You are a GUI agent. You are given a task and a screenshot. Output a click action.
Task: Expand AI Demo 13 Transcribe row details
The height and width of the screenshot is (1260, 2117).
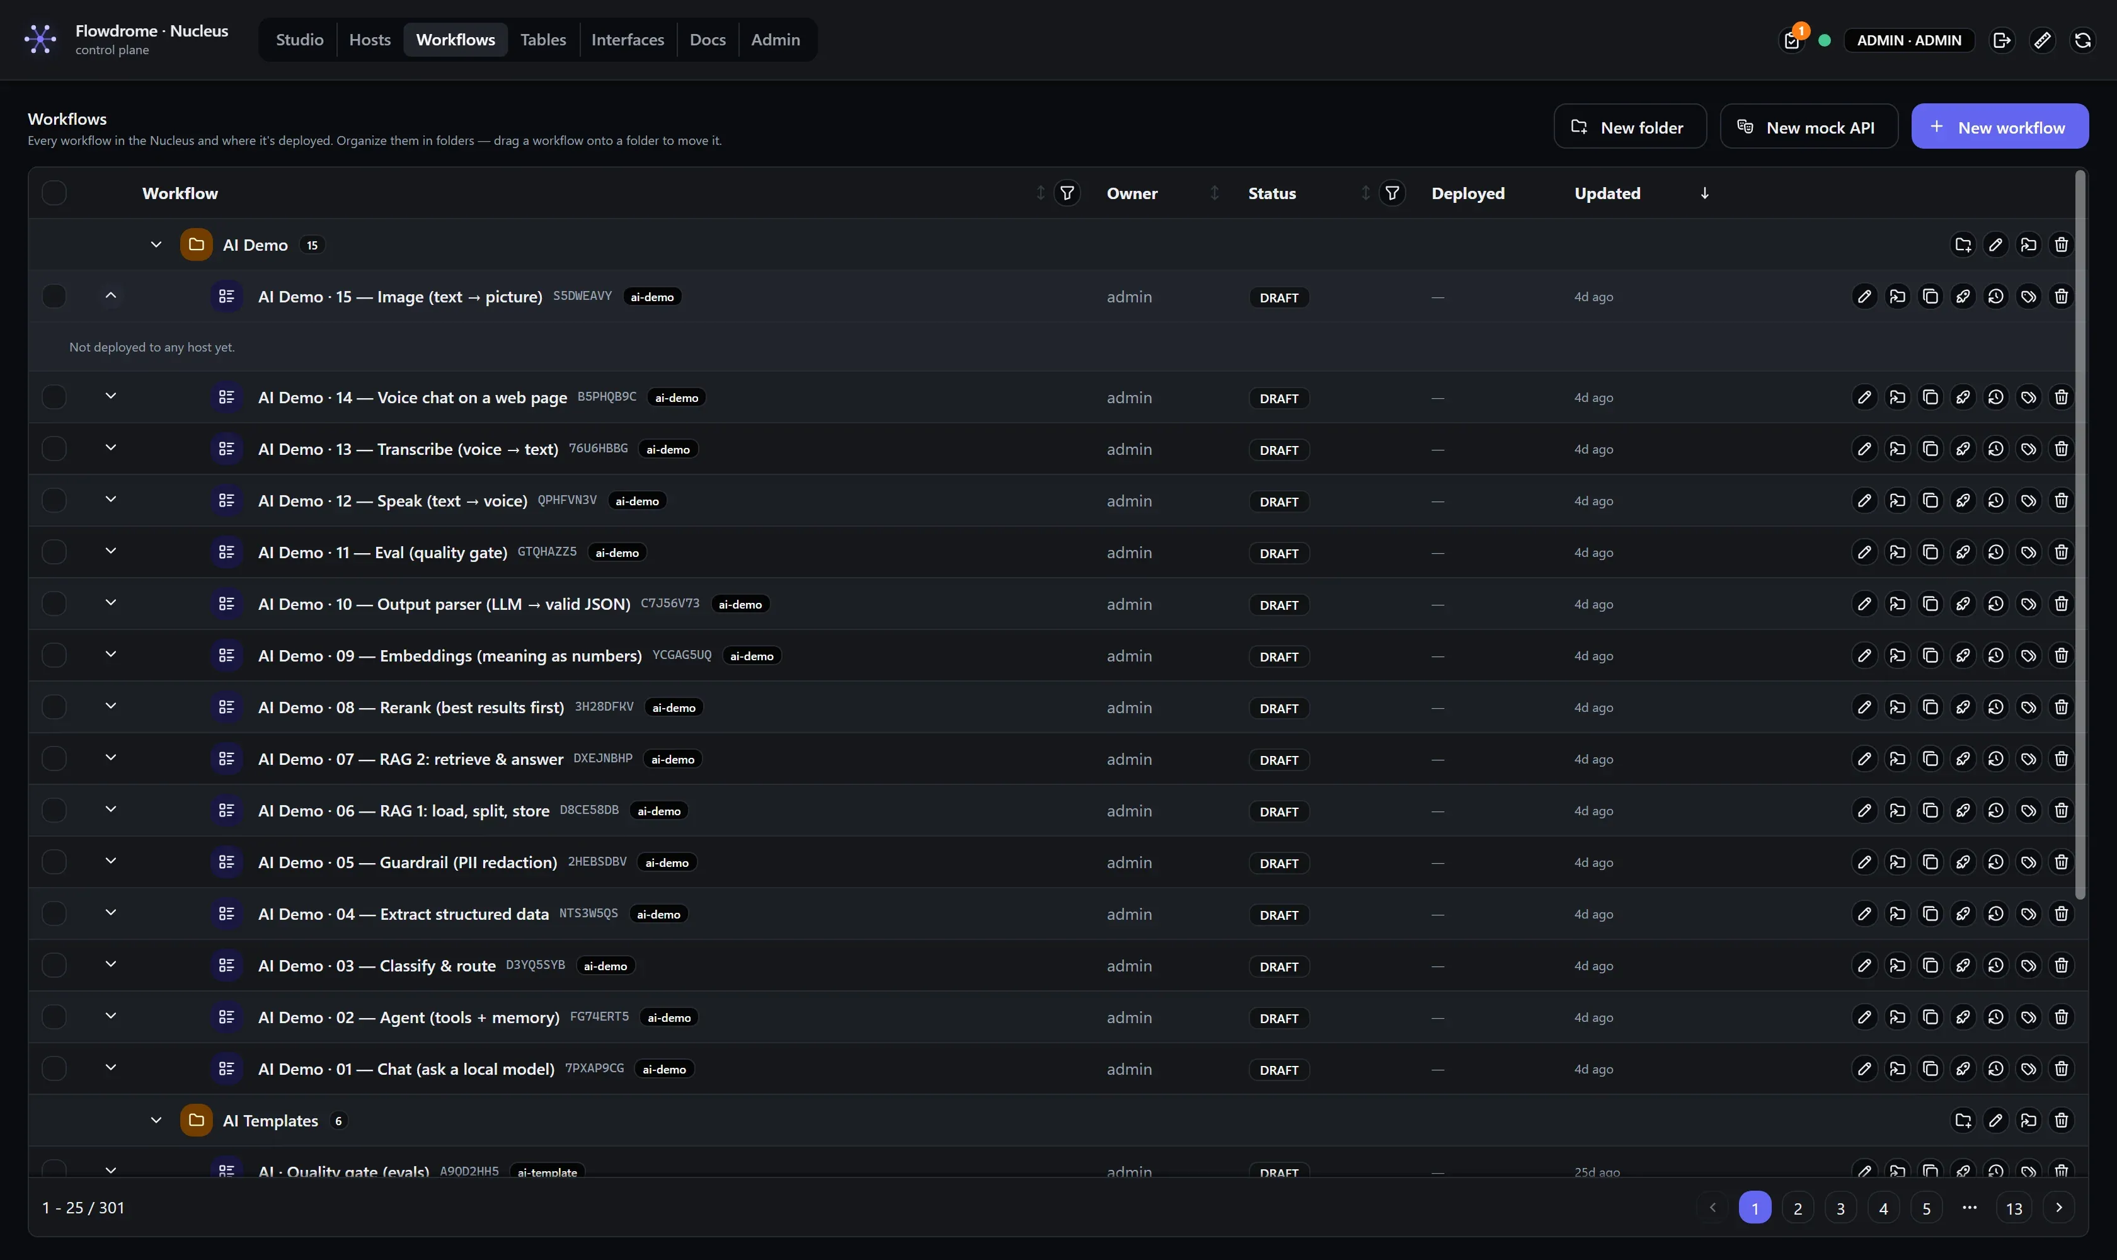pyautogui.click(x=110, y=447)
